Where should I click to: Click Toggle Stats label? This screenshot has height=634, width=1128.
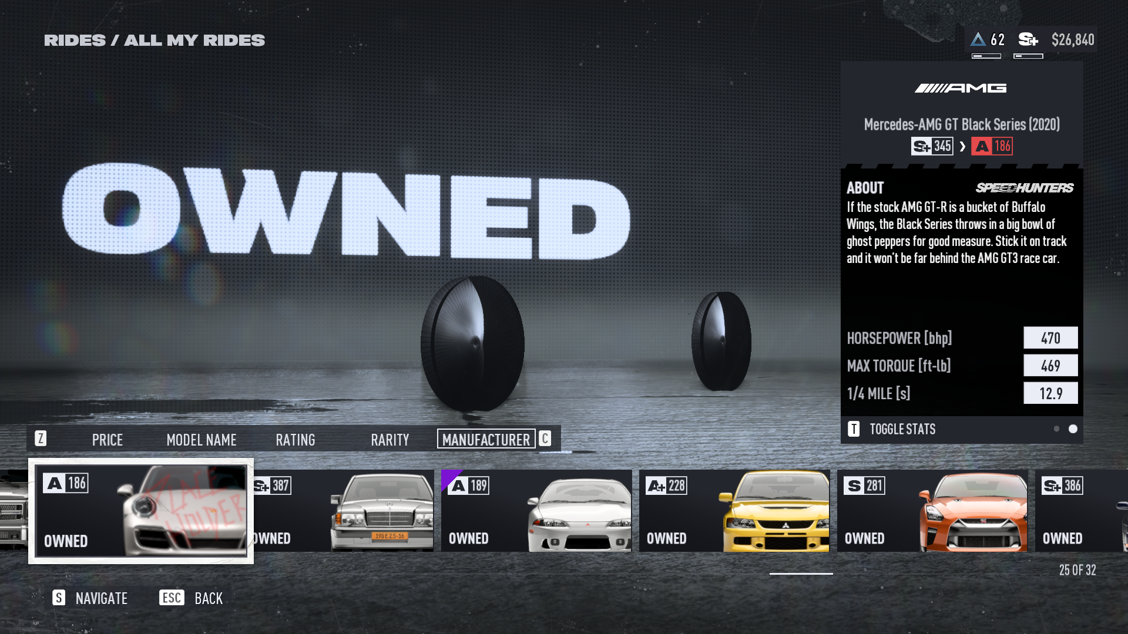(x=903, y=429)
